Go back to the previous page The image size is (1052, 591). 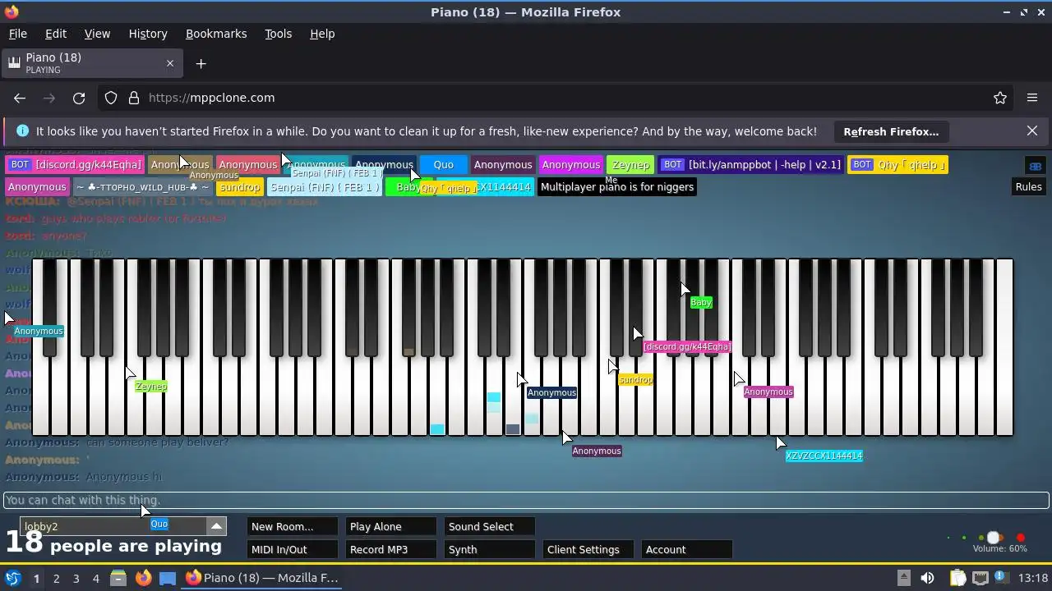tap(20, 98)
